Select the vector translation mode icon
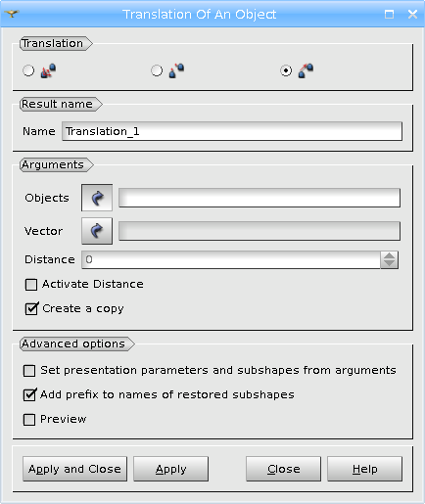The width and height of the screenshot is (425, 504). pos(306,70)
